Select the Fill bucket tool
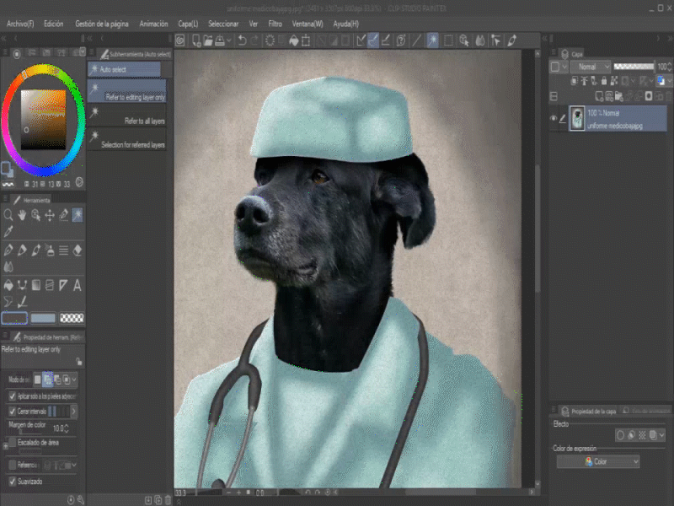Screen dimensions: 674x506 pos(8,285)
